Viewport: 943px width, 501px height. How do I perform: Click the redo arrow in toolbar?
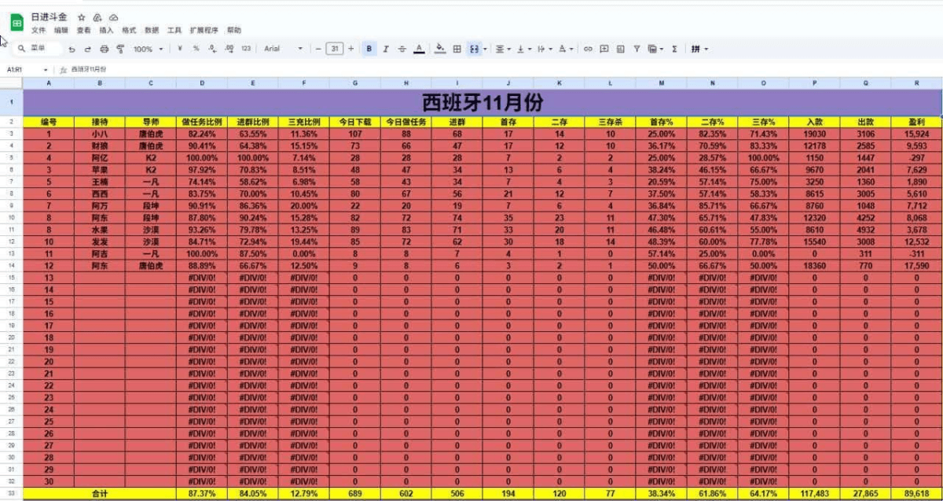(88, 49)
